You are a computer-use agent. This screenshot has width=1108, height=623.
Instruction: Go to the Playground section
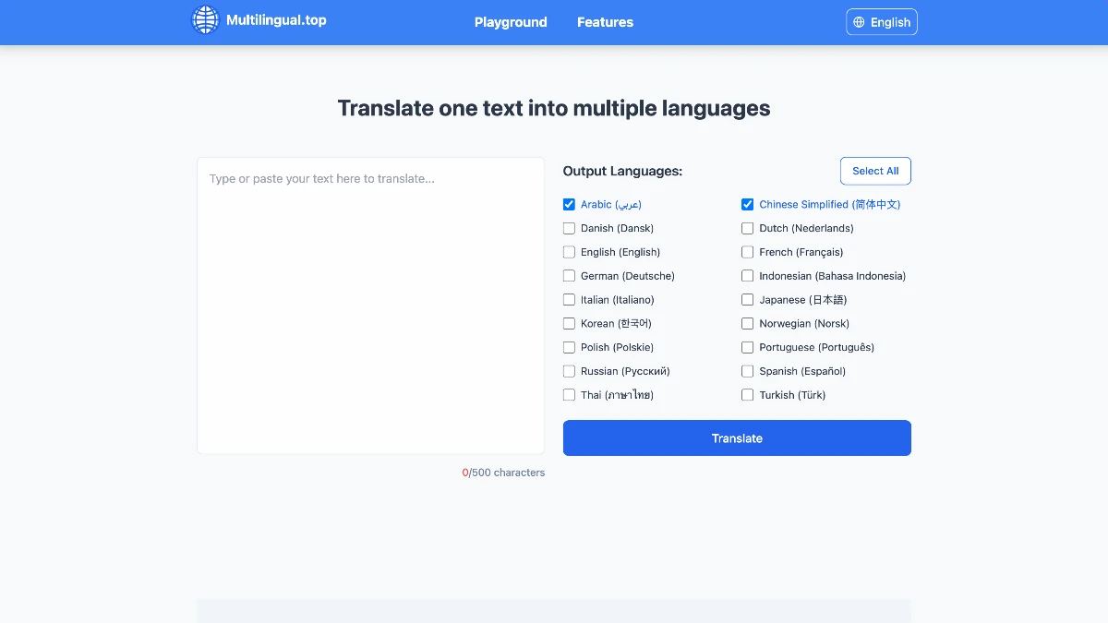511,22
